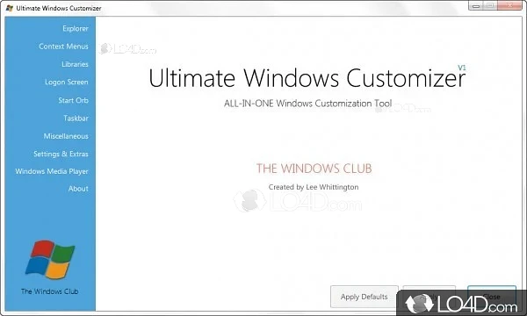Open Logon Screen settings

pos(67,82)
